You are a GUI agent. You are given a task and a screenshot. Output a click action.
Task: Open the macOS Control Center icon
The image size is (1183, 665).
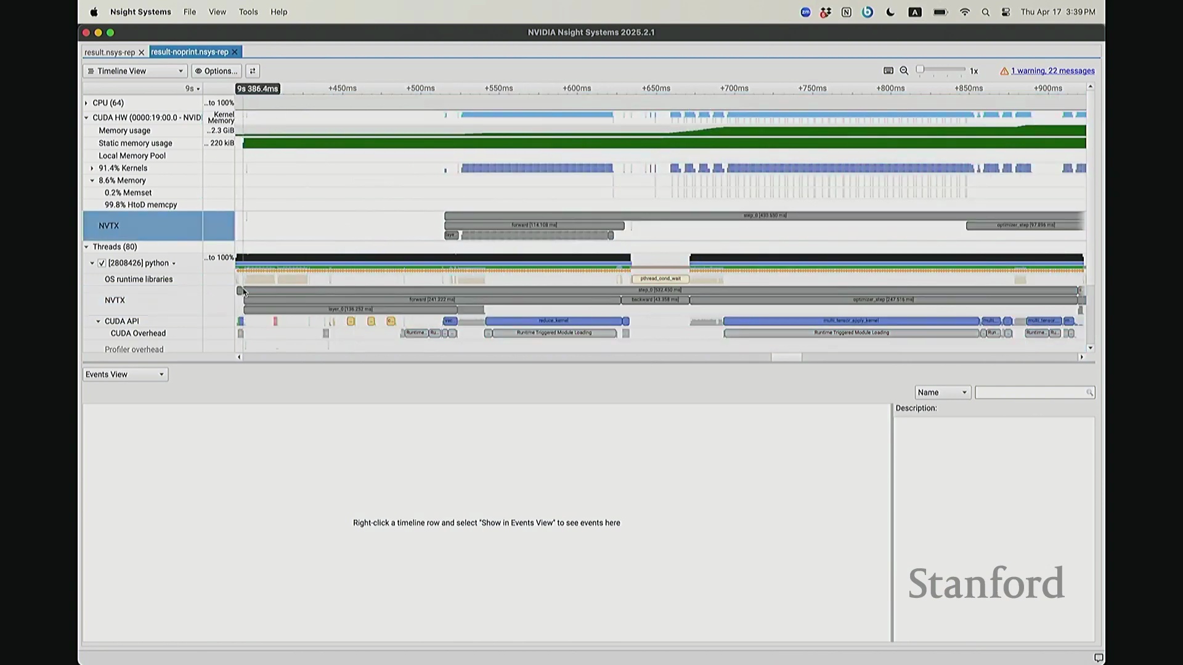1006,12
